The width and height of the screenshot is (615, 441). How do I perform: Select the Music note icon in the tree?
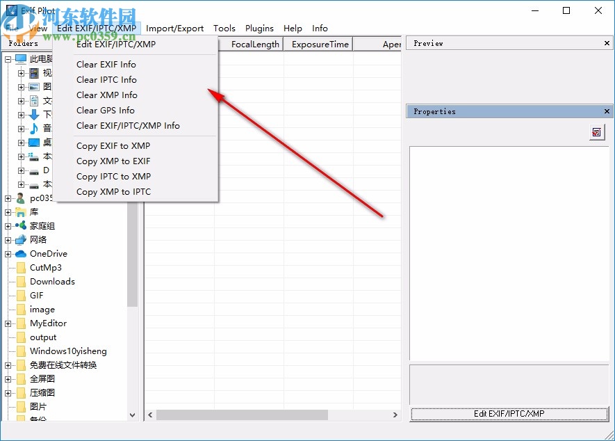click(33, 128)
